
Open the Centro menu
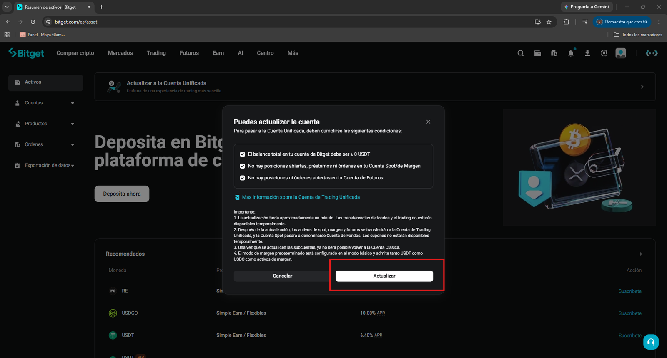click(x=265, y=53)
